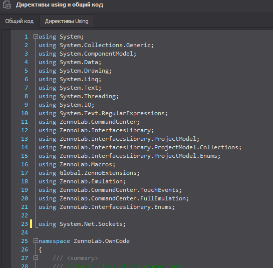Viewport: 273px width, 268px height.
Task: Collapse the summary comment block at line 27
Action: click(x=36, y=257)
